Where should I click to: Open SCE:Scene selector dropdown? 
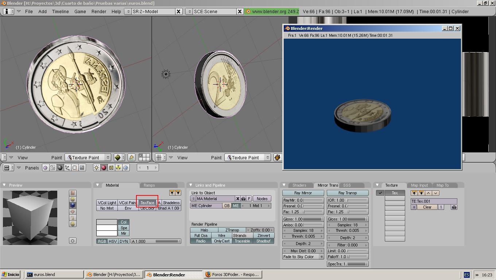point(189,11)
